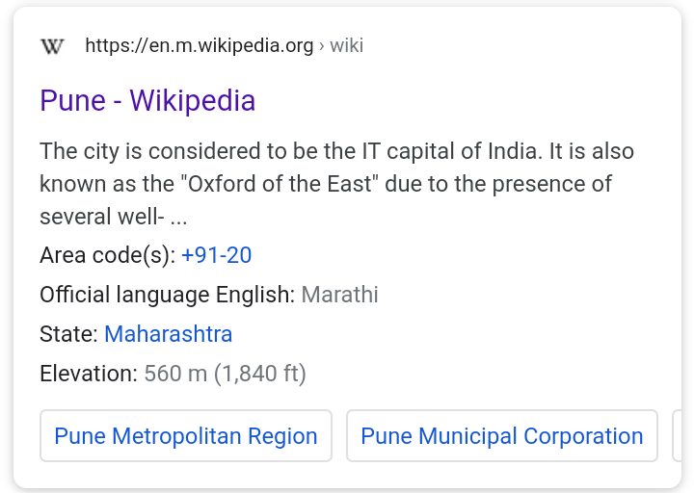Click the Wikipedia favicon icon
Viewport: 694px width, 493px height.
click(x=53, y=45)
